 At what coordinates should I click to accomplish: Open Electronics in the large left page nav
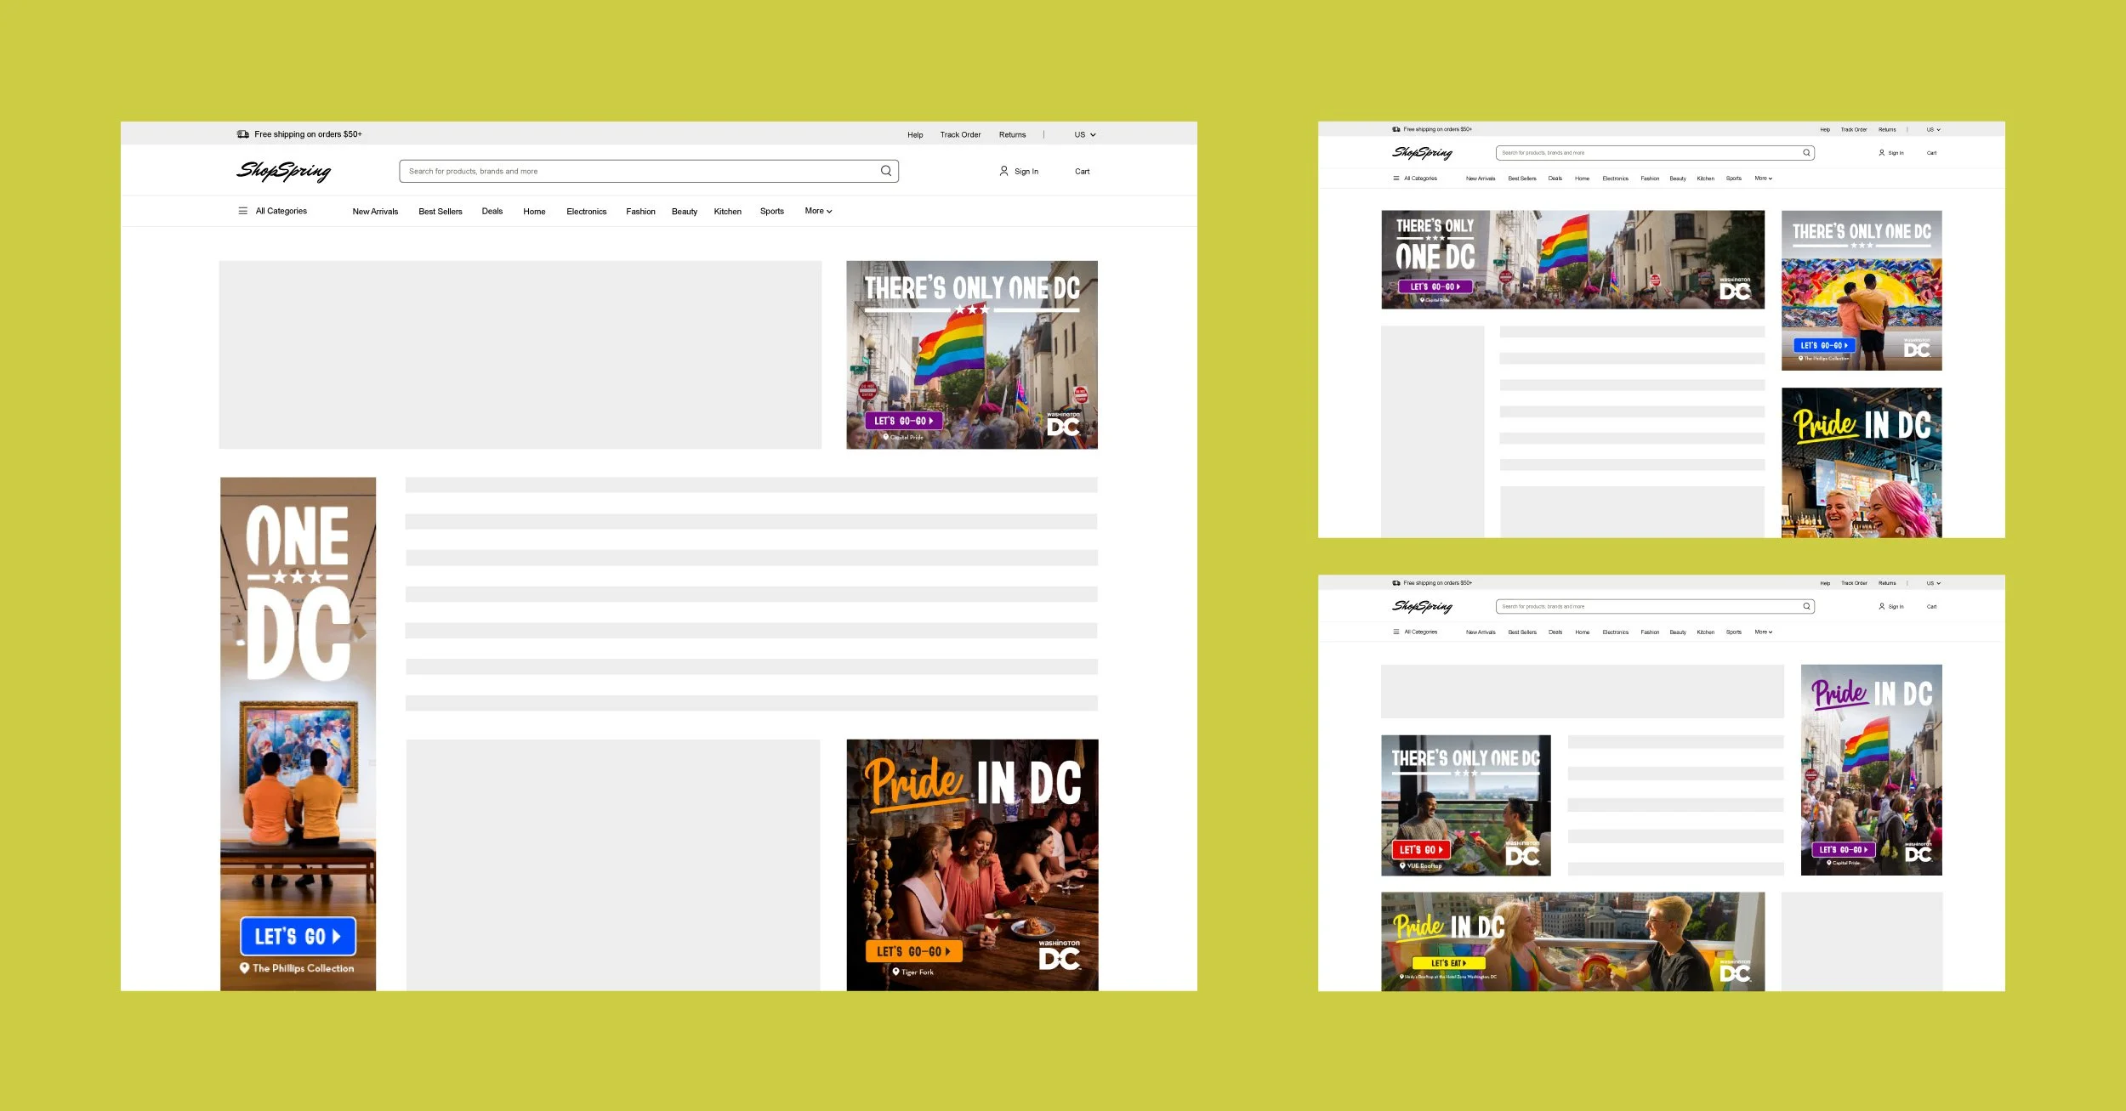(x=587, y=212)
